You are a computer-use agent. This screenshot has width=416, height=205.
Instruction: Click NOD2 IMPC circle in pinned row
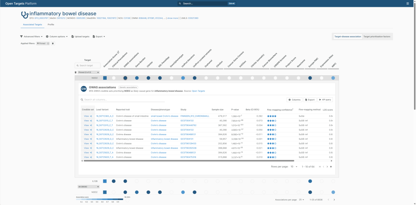point(333,78)
